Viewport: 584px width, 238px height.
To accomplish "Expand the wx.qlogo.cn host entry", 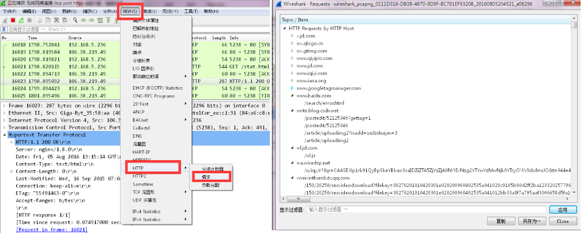I will [292, 43].
